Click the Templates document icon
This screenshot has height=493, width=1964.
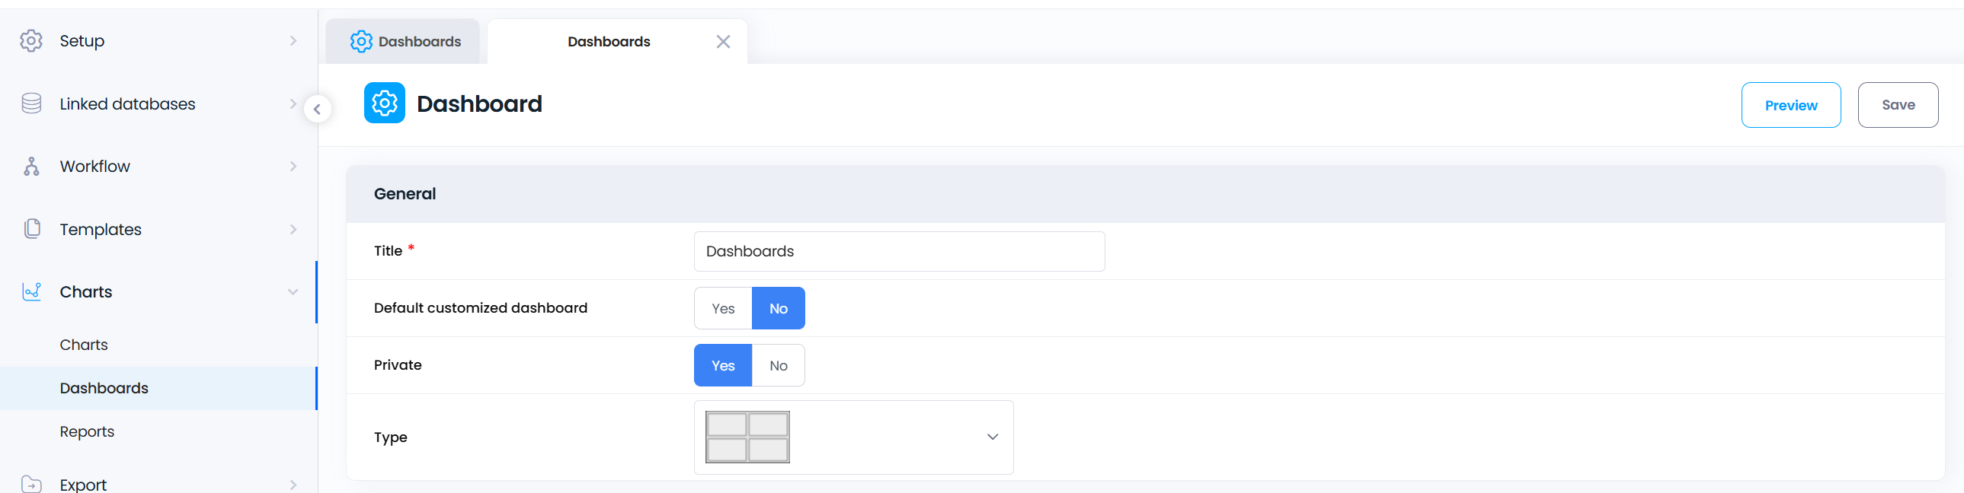tap(31, 228)
